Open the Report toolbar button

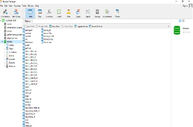88,13
